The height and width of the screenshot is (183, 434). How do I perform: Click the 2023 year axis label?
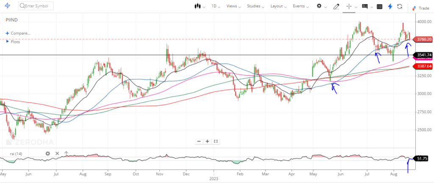214,179
